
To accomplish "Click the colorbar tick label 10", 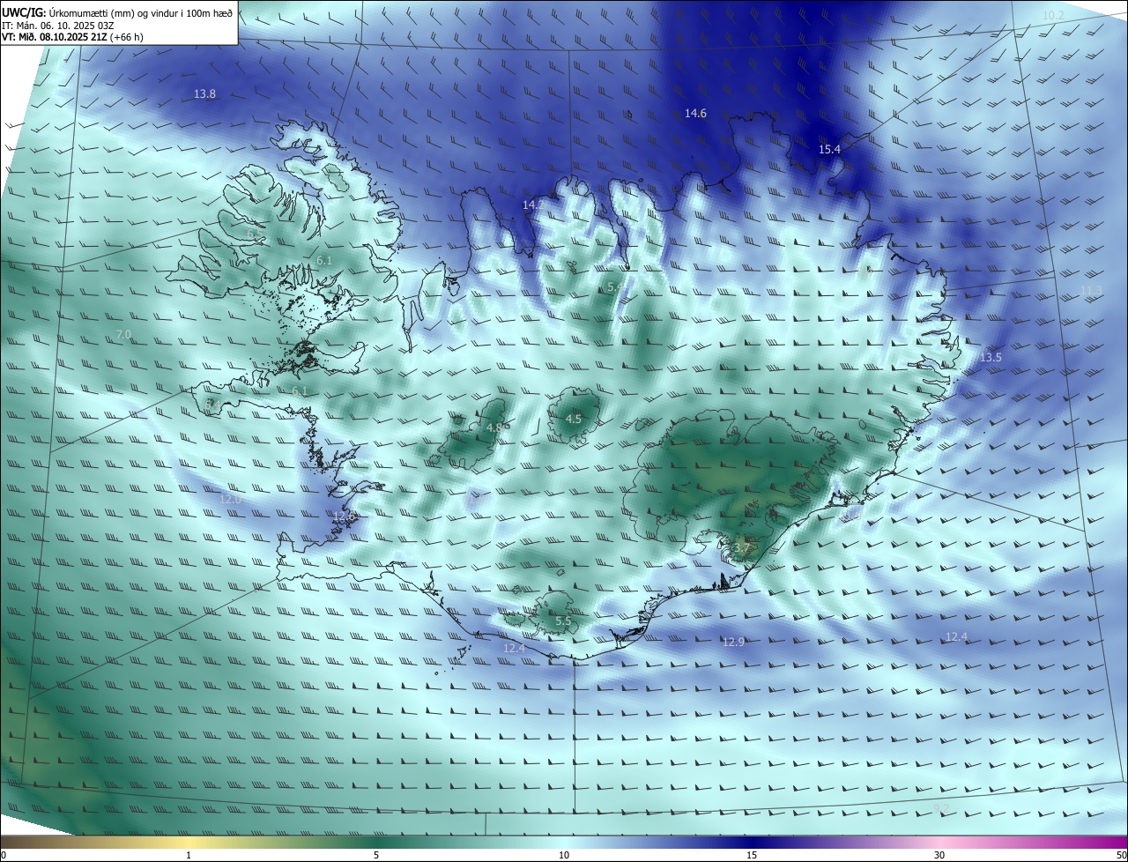I will [x=564, y=855].
